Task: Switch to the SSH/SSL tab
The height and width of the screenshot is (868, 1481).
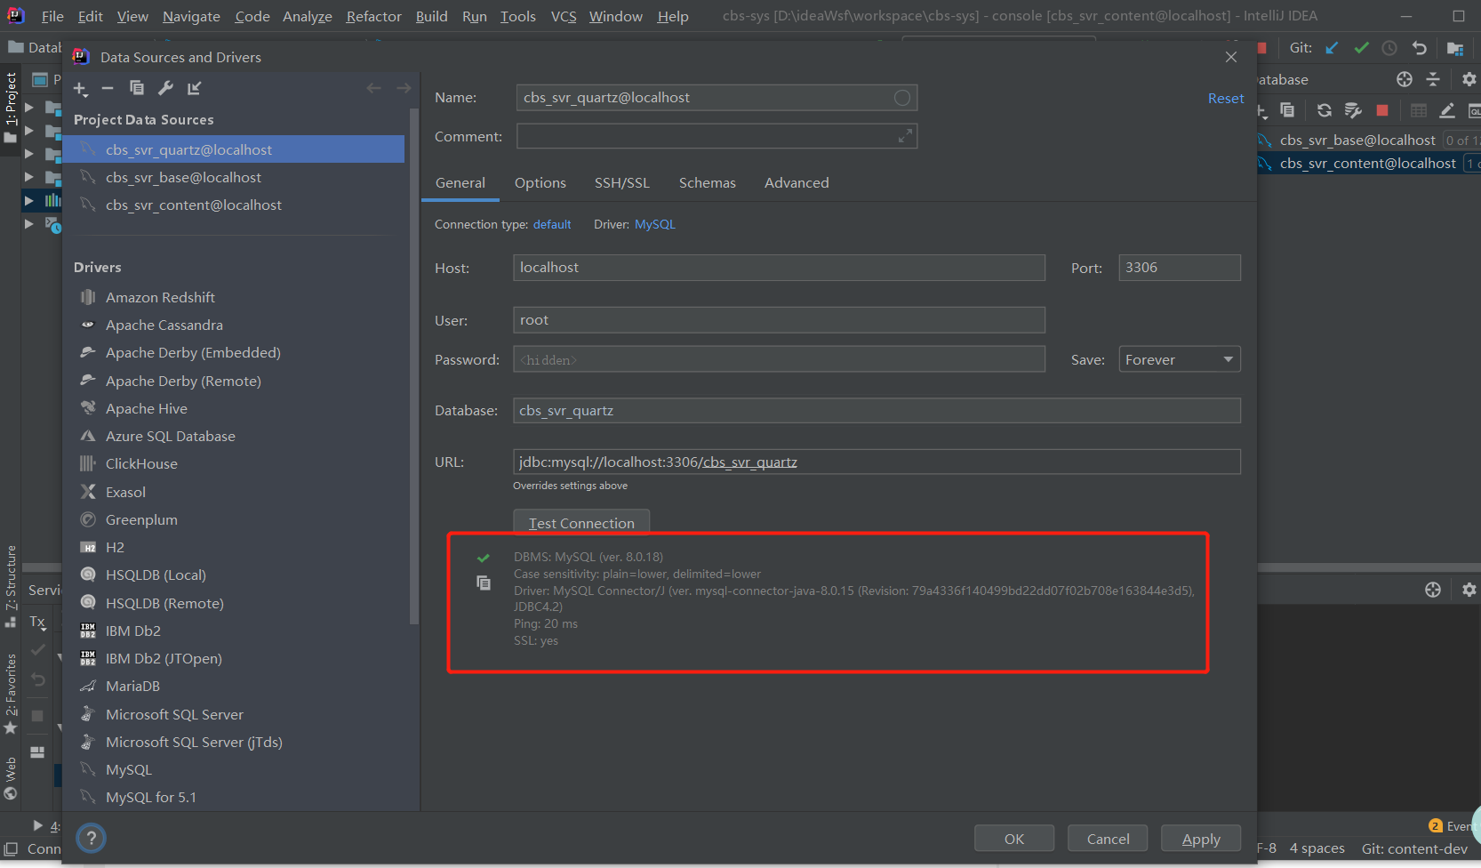Action: 622,182
